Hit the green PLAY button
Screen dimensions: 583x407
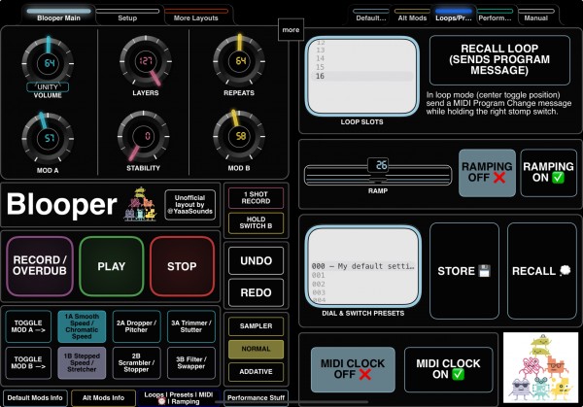[111, 266]
